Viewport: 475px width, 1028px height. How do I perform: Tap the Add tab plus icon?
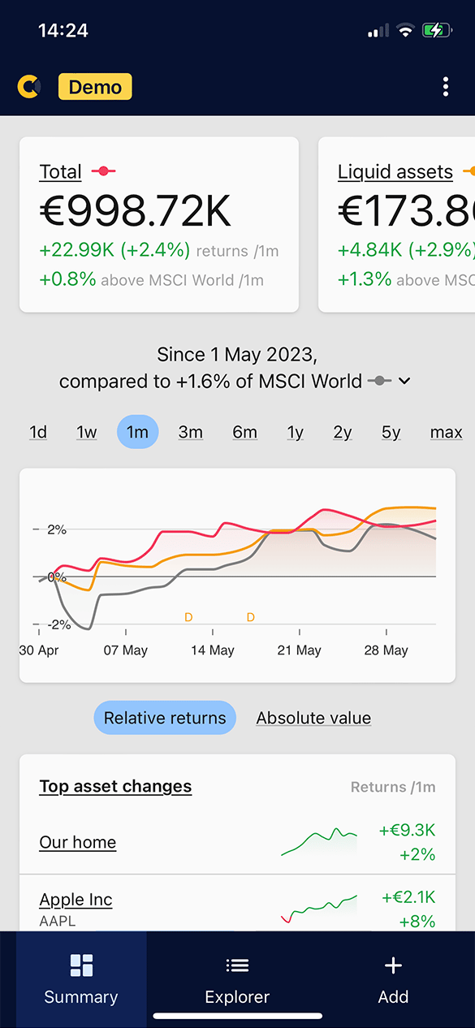click(393, 965)
